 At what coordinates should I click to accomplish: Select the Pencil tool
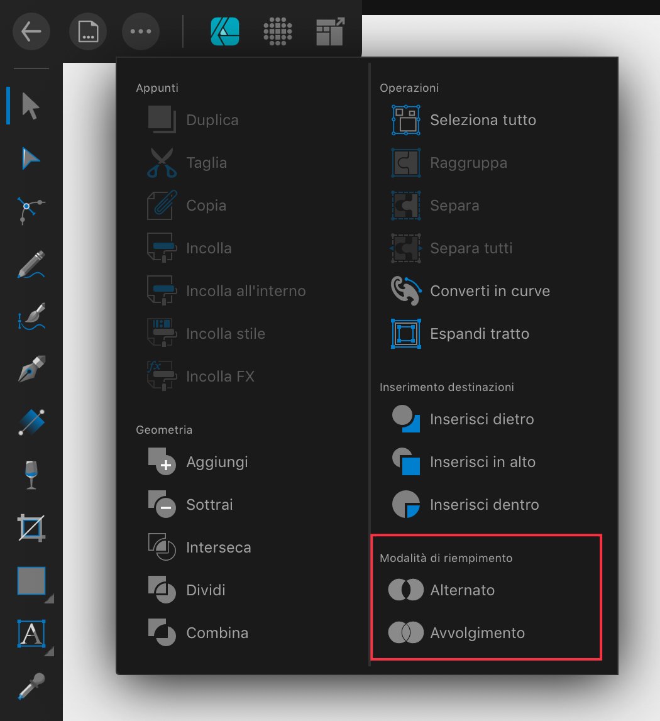31,265
